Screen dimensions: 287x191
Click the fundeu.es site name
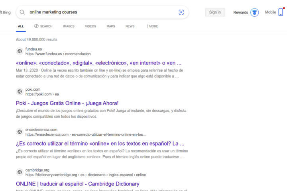point(33,49)
